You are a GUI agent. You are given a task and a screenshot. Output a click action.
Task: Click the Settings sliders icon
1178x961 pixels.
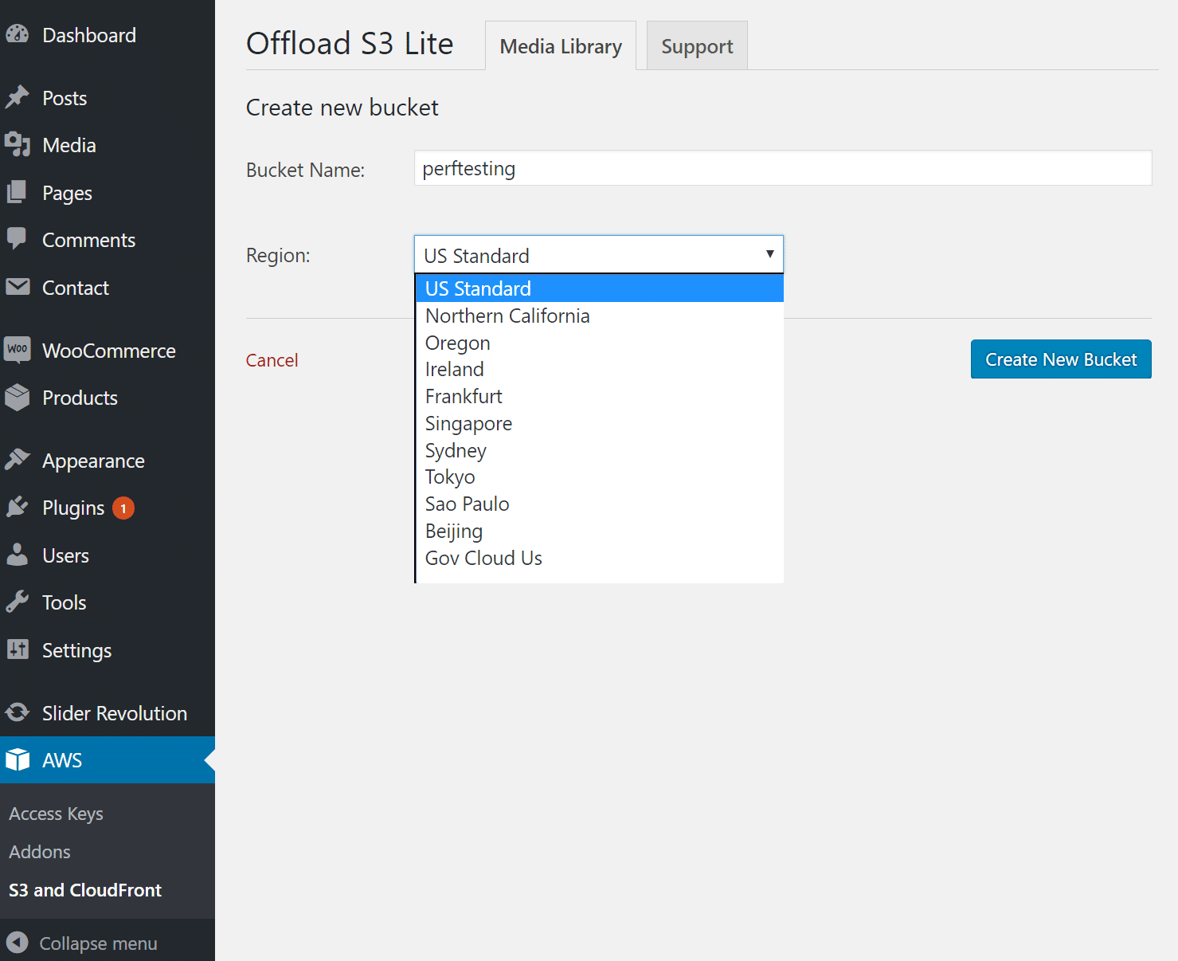pyautogui.click(x=18, y=649)
